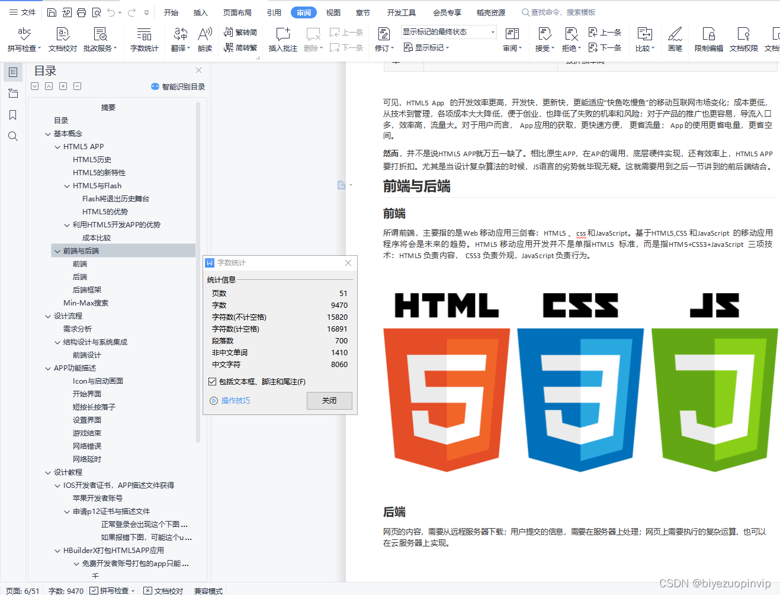Switch to the 页面布局 tab

(x=237, y=12)
